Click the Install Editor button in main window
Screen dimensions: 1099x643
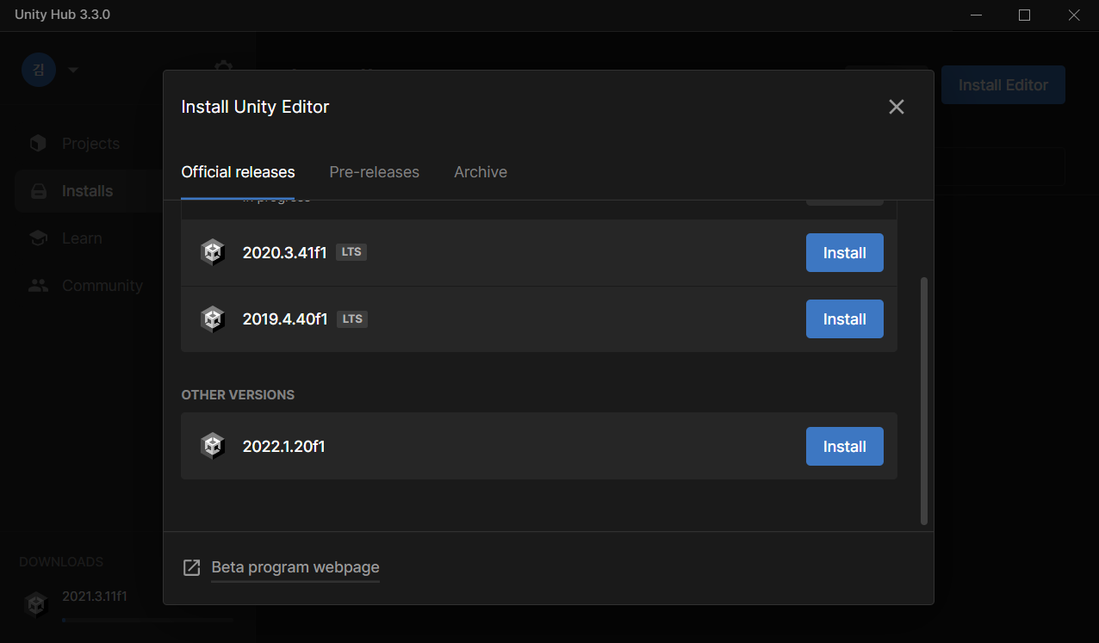[1003, 85]
